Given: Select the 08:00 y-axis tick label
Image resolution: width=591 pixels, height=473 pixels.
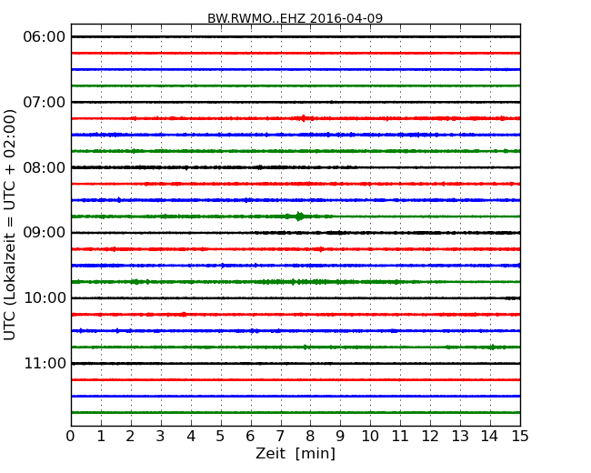Looking at the screenshot, I should point(45,167).
